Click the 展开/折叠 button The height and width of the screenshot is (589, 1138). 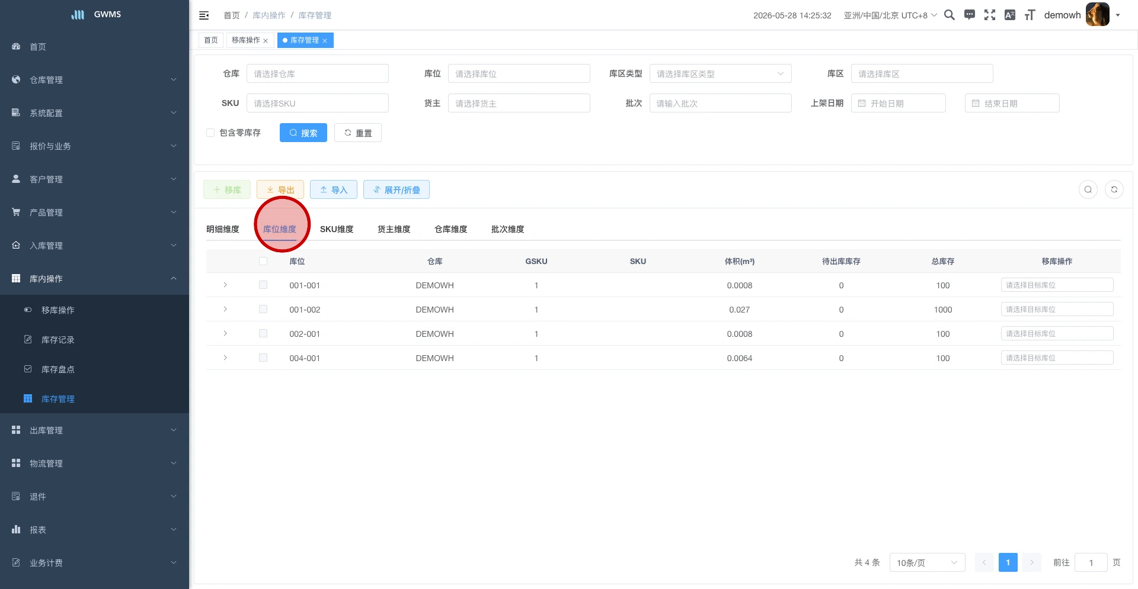[397, 189]
